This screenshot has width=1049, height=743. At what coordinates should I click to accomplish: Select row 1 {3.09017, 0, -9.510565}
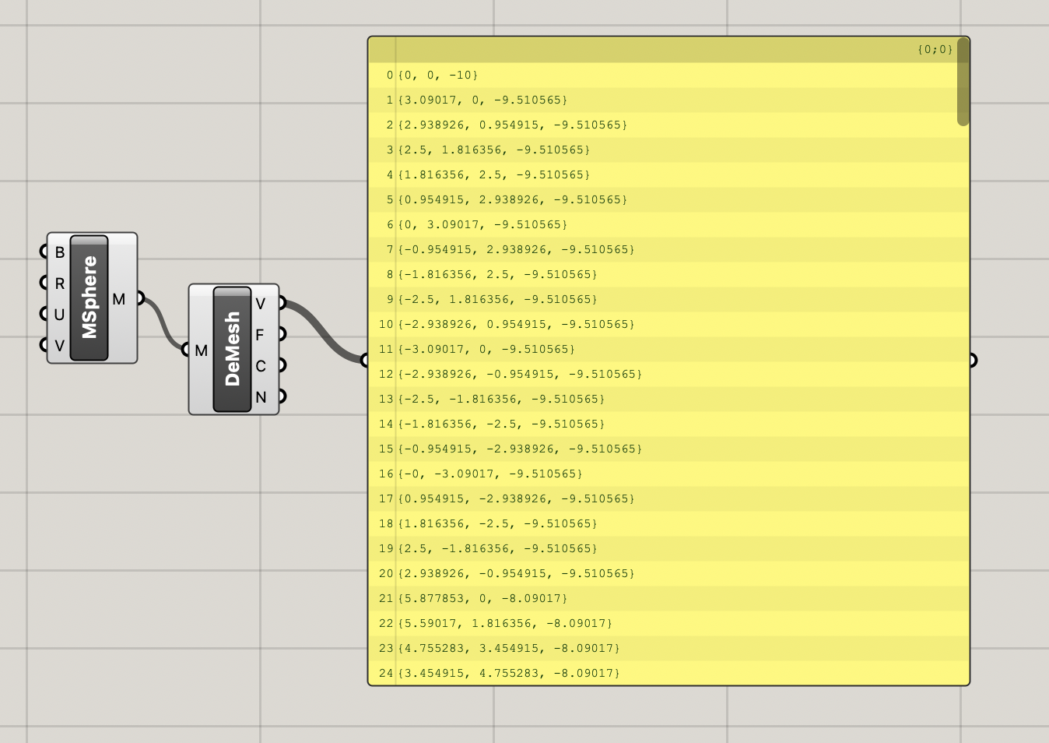483,100
